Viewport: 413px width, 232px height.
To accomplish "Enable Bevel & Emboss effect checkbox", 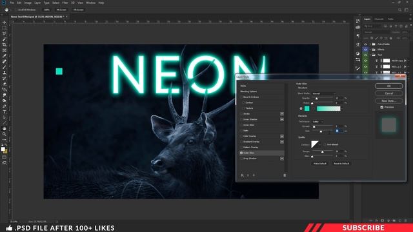I will 241,97.
